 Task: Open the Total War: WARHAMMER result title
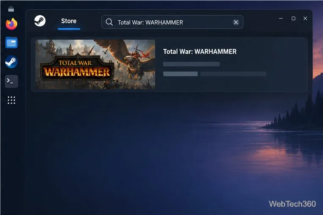[x=200, y=52]
